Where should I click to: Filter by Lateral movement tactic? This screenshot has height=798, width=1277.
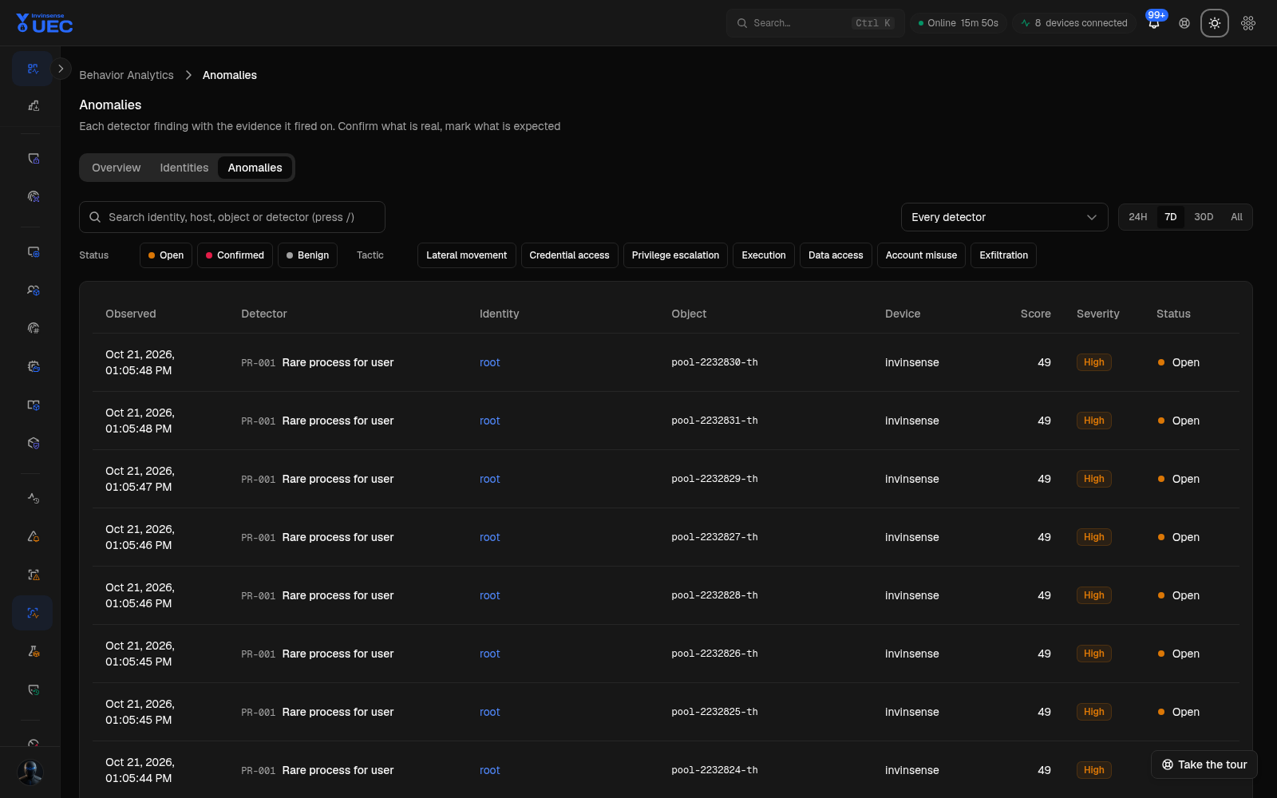(x=467, y=255)
